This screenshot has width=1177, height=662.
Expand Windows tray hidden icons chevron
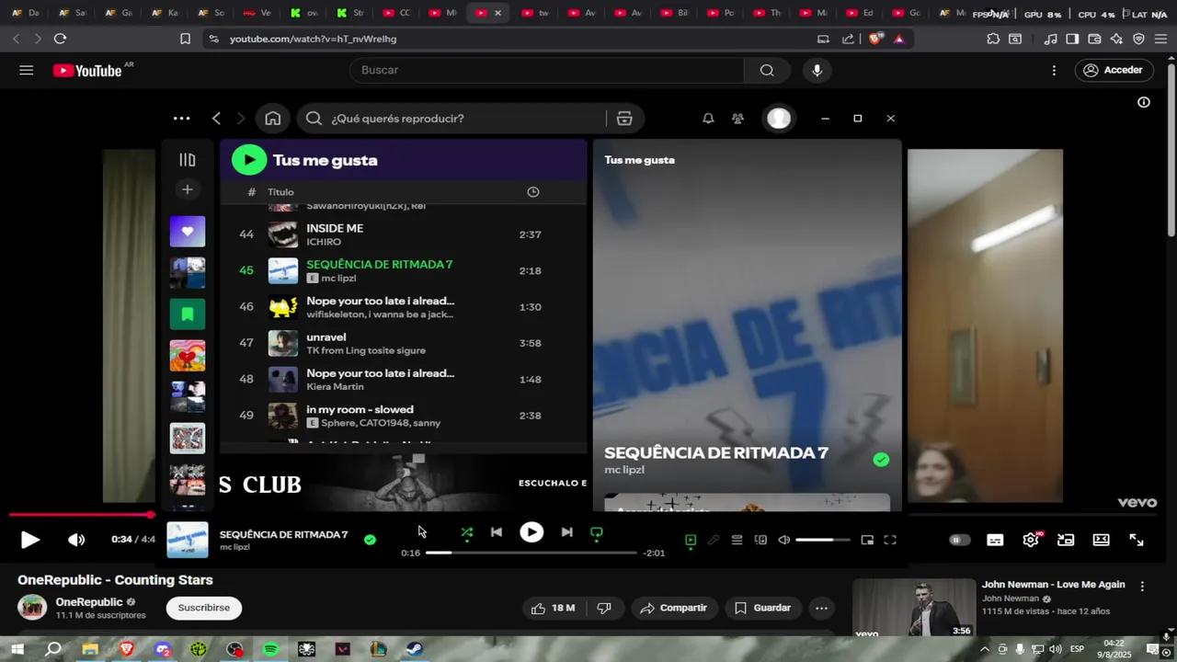(x=985, y=649)
